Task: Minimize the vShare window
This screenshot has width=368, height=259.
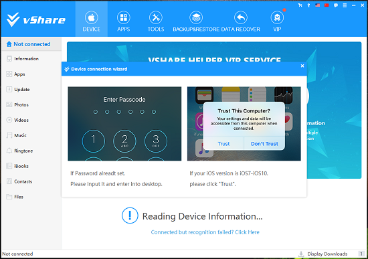Action: 353,5
